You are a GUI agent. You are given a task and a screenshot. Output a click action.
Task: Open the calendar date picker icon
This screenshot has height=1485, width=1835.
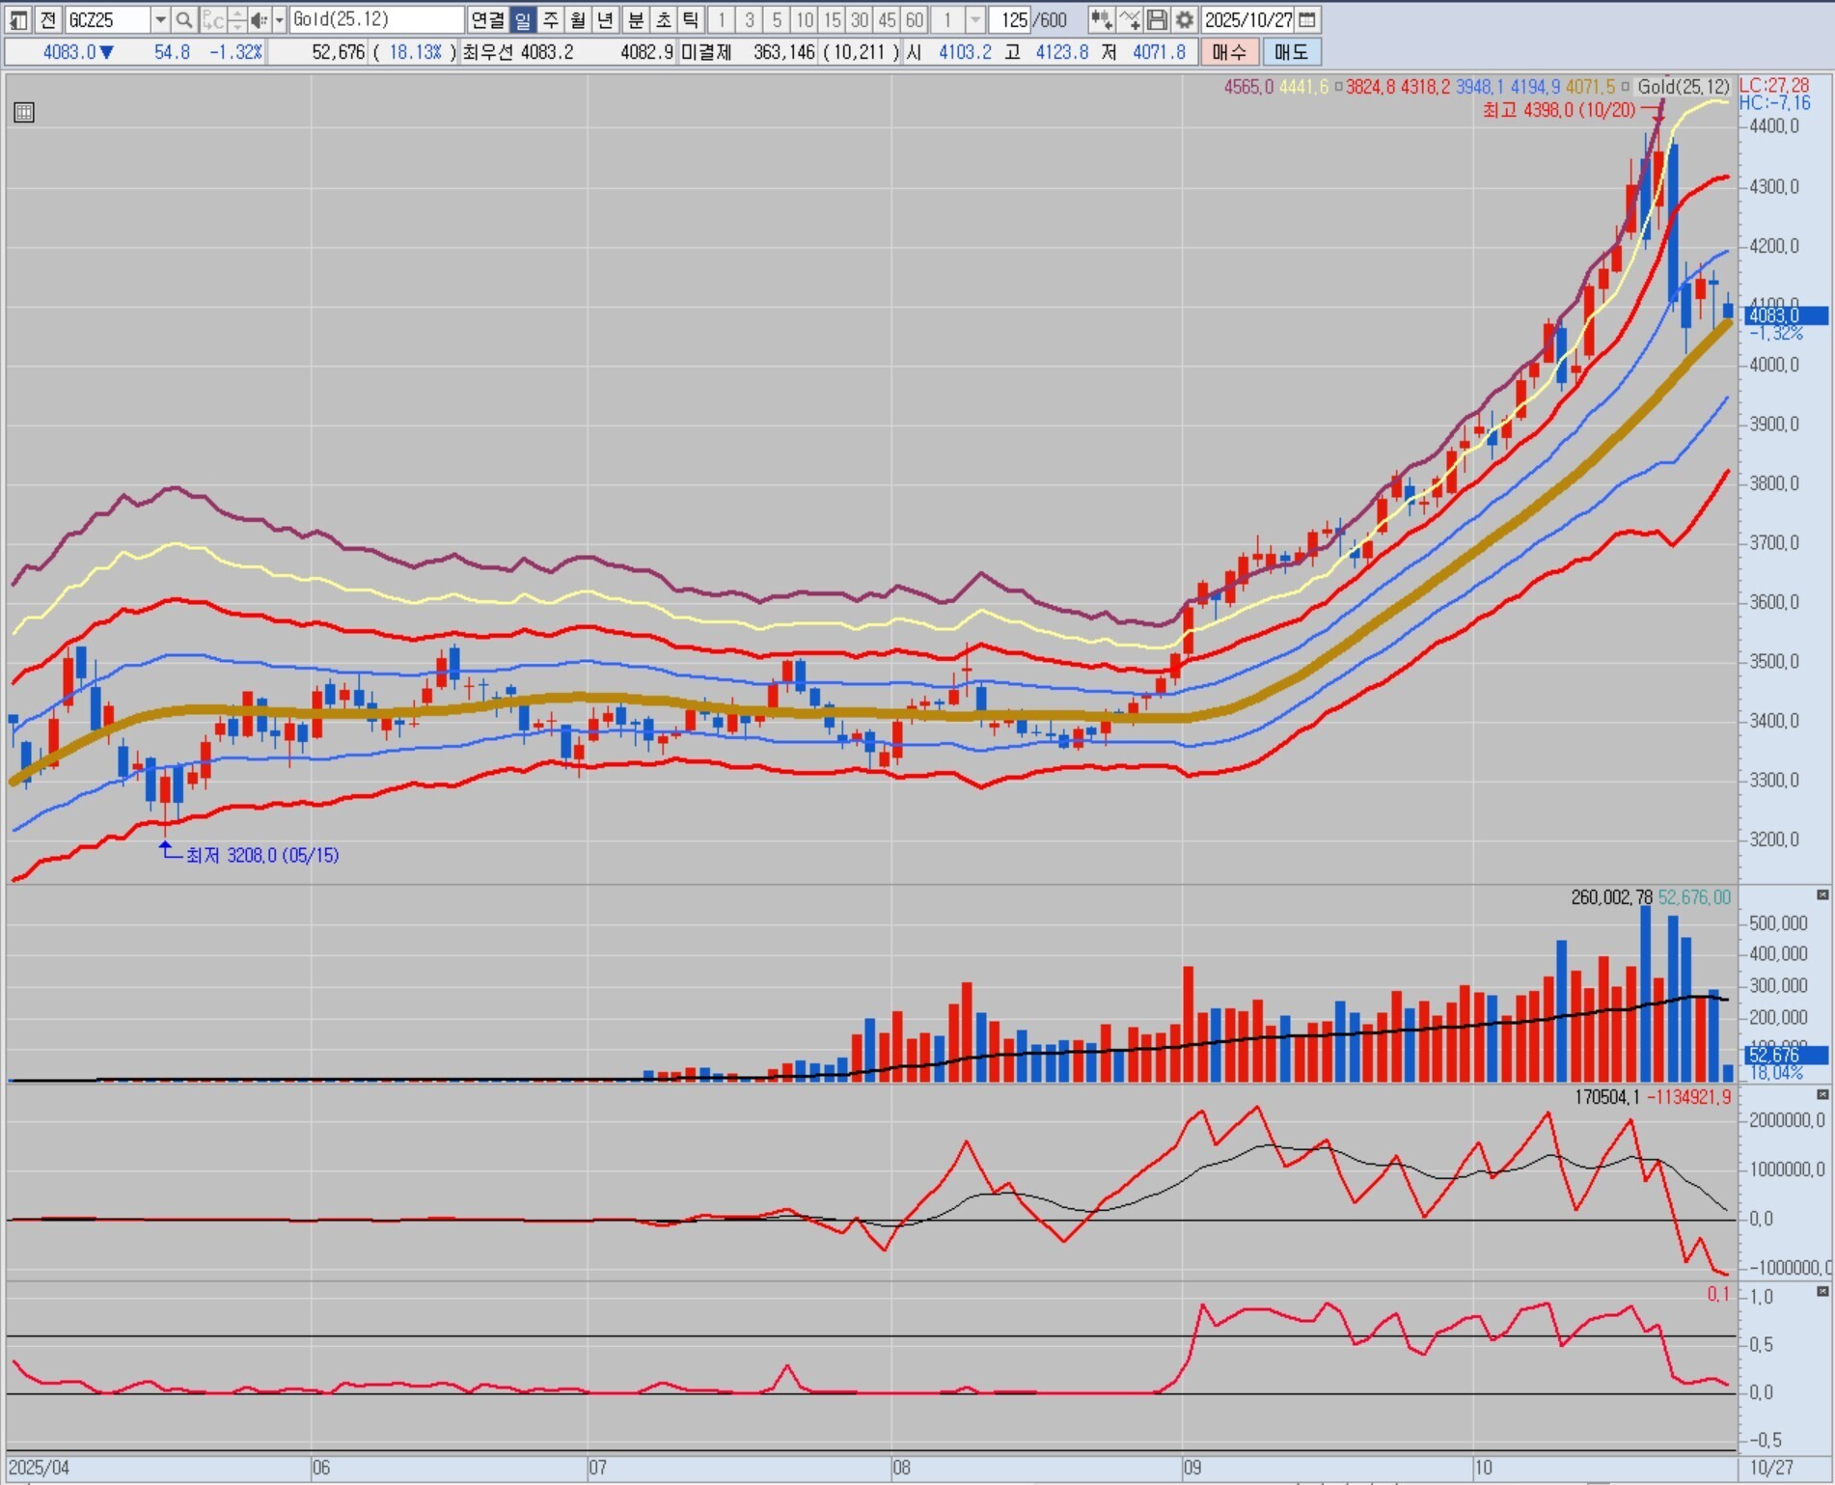(1307, 19)
